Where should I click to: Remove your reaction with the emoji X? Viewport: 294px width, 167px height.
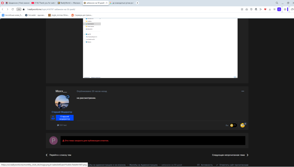[x=245, y=124]
